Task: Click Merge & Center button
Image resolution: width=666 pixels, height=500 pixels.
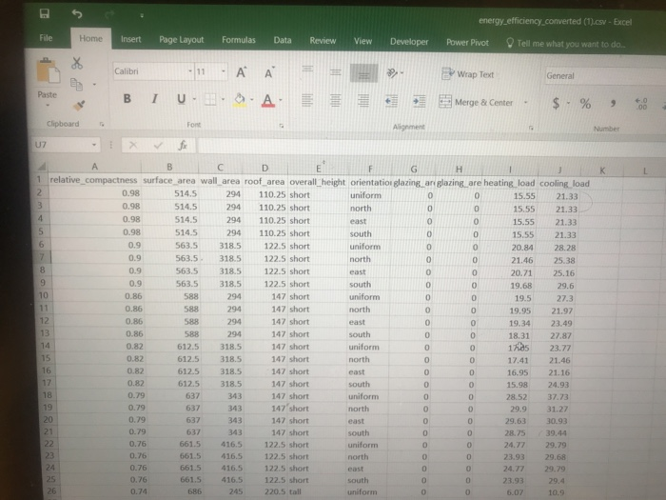Action: coord(476,102)
